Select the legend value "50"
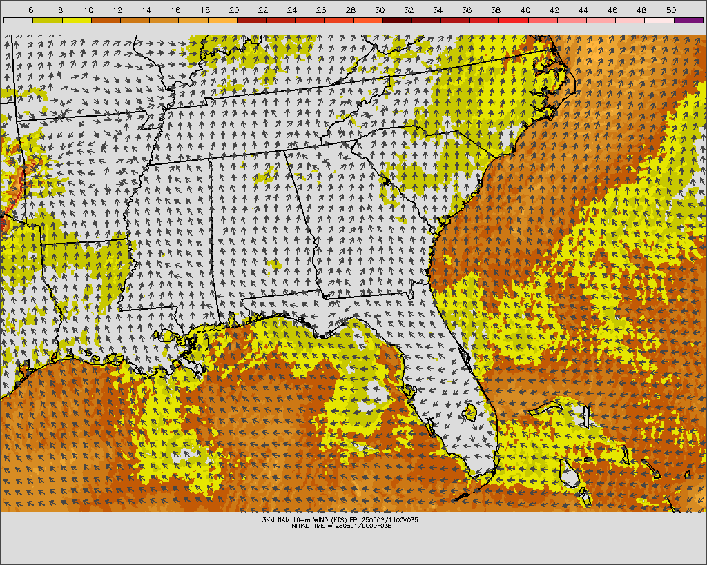Image resolution: width=707 pixels, height=565 pixels. pos(670,10)
